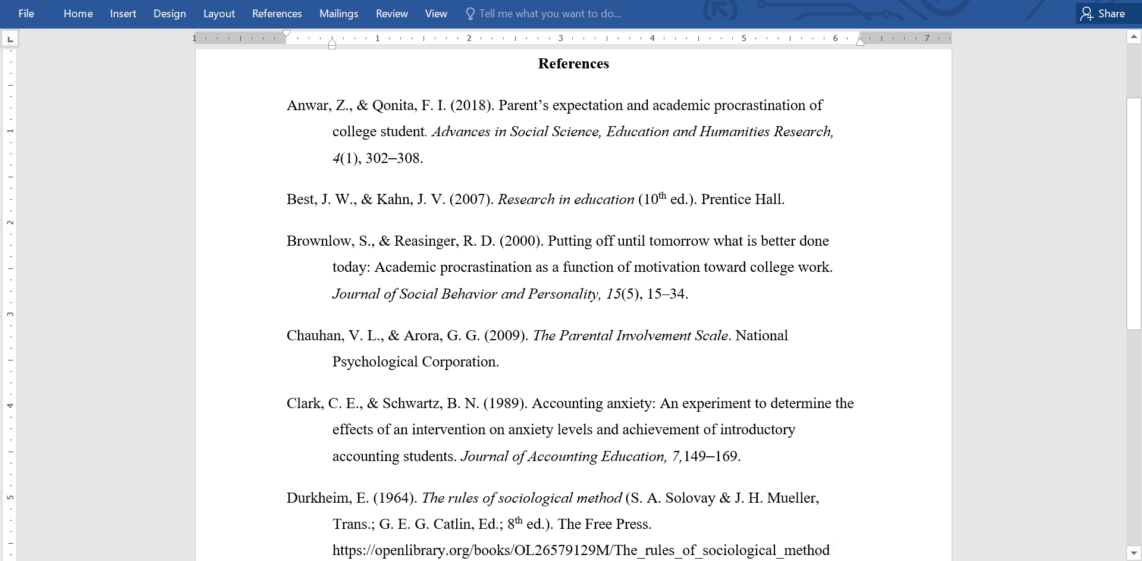
Task: Click the openlibrary.org URL in Durkheim reference
Action: tap(581, 550)
